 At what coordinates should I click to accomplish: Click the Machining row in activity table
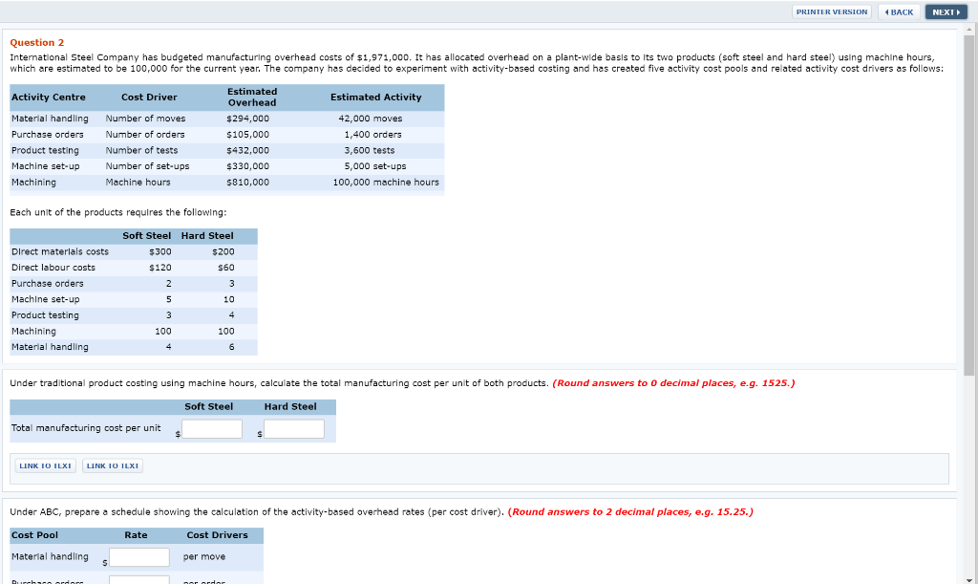tap(33, 182)
